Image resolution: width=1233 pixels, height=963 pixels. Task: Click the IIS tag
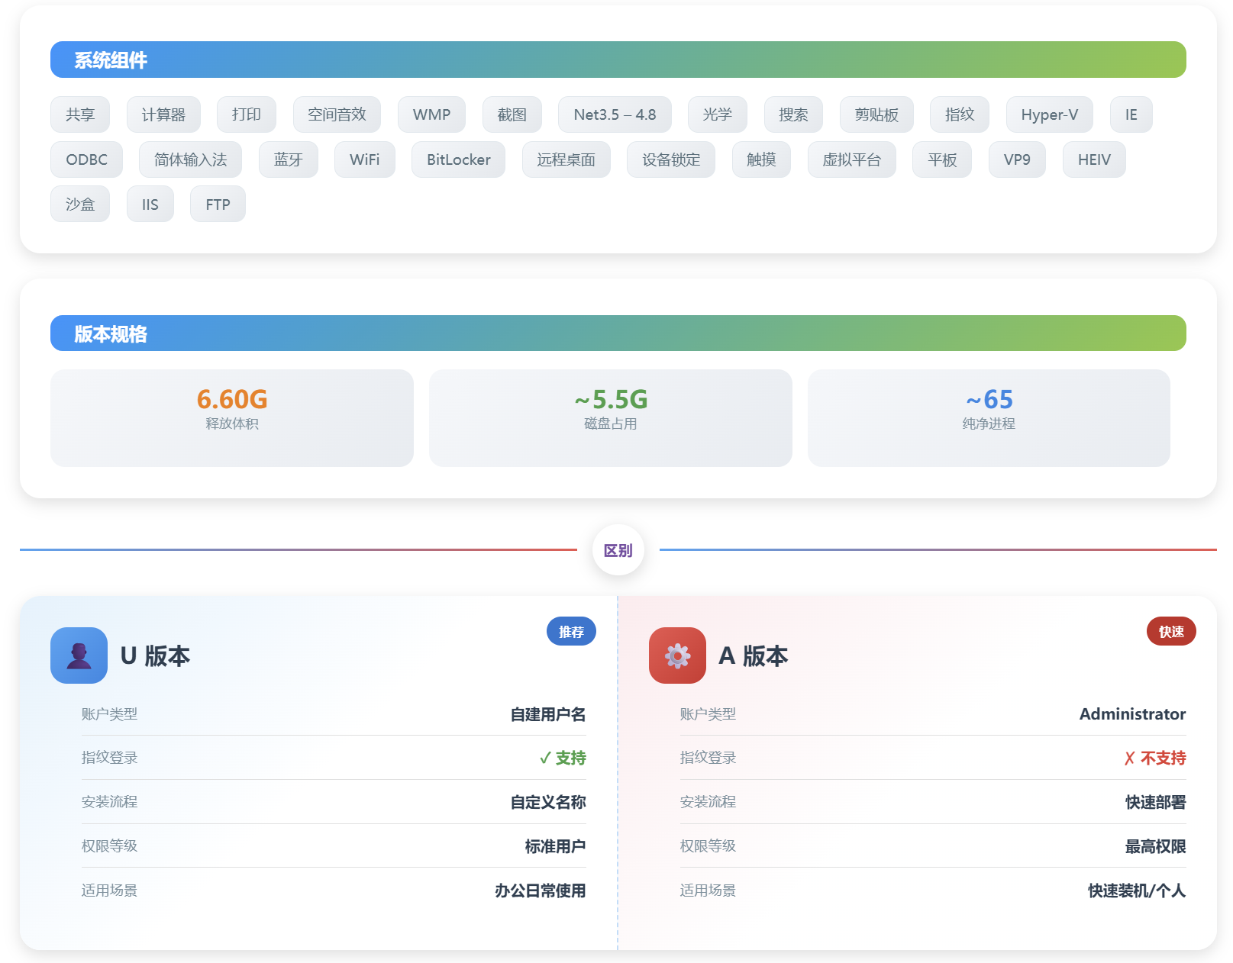(150, 204)
